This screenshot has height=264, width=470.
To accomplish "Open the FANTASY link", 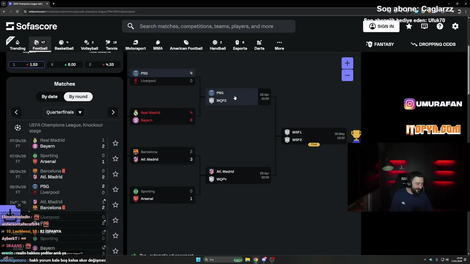I will (x=380, y=44).
